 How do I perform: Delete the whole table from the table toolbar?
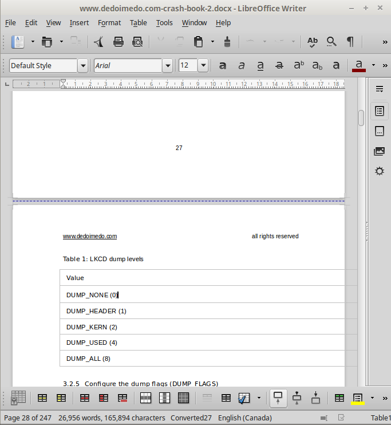click(x=123, y=398)
